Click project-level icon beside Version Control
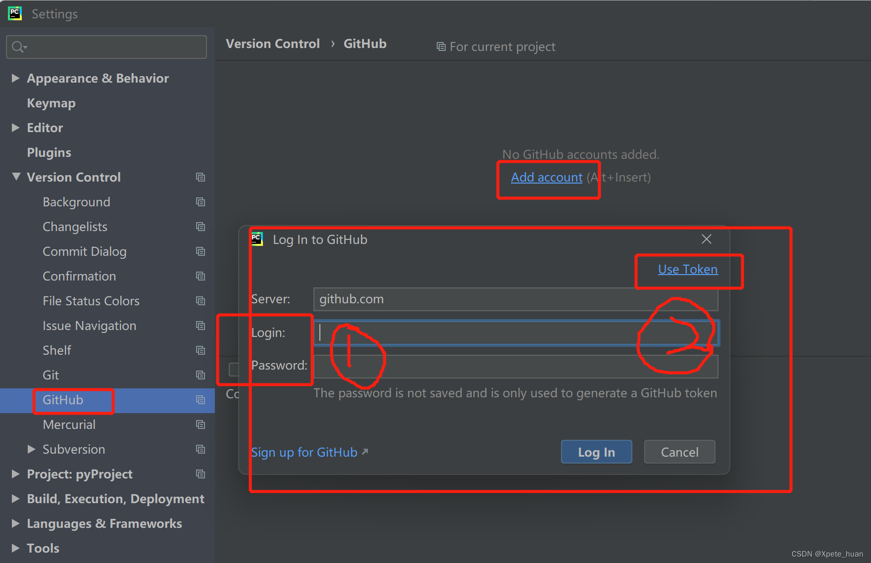The image size is (871, 563). tap(201, 177)
